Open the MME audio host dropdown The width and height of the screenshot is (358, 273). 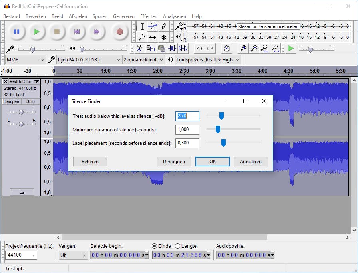click(26, 60)
